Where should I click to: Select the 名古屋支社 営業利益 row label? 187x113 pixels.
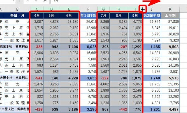pyautogui.click(x=15, y=109)
